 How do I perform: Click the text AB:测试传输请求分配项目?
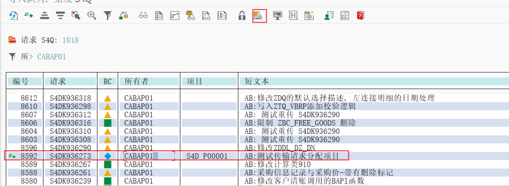[x=292, y=156]
